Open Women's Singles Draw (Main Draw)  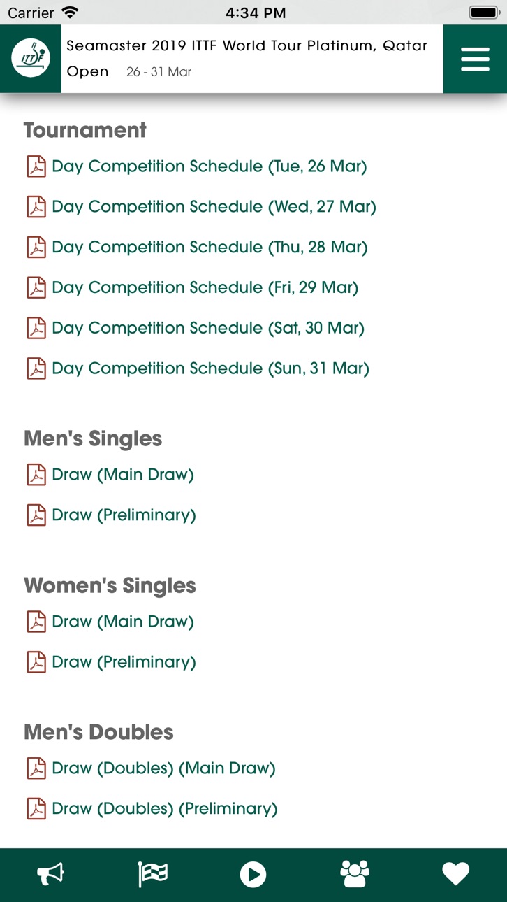tap(123, 622)
